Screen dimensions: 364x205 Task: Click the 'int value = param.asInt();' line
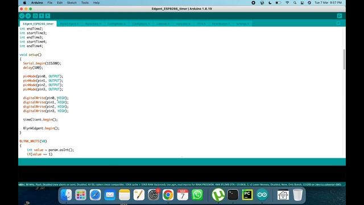tap(51, 150)
